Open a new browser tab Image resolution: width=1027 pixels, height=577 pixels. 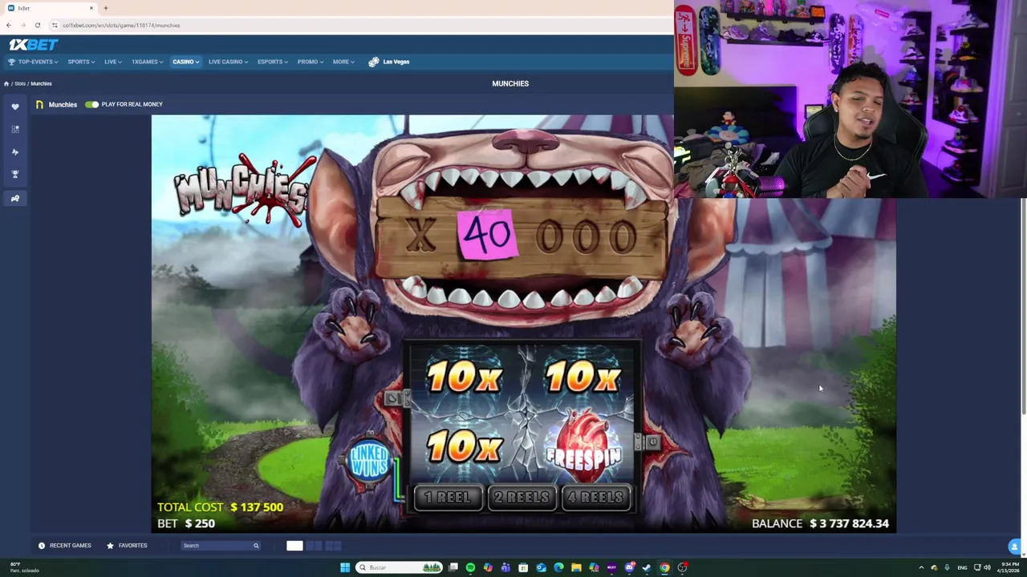coord(105,8)
